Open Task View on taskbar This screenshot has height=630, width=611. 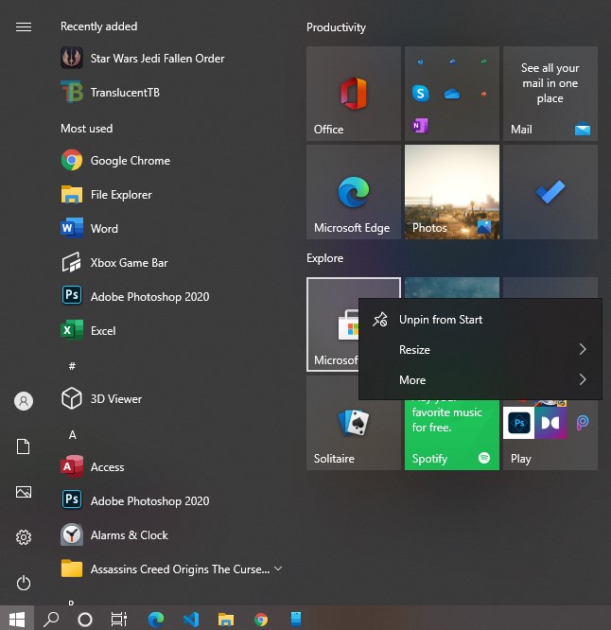(x=119, y=620)
